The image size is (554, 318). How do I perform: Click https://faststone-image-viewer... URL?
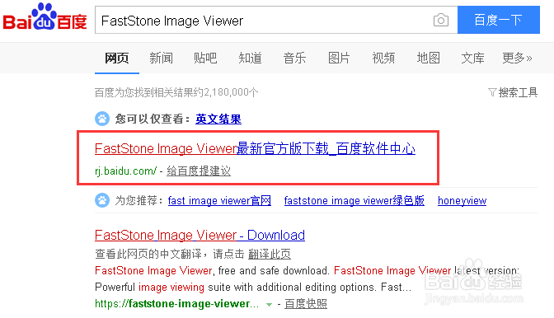[176, 304]
